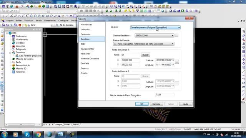Open the Cadernetas toolbar icon

click(x=3, y=7)
